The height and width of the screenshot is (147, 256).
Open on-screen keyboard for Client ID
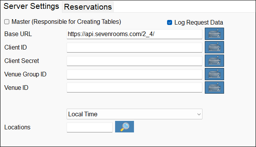214,47
